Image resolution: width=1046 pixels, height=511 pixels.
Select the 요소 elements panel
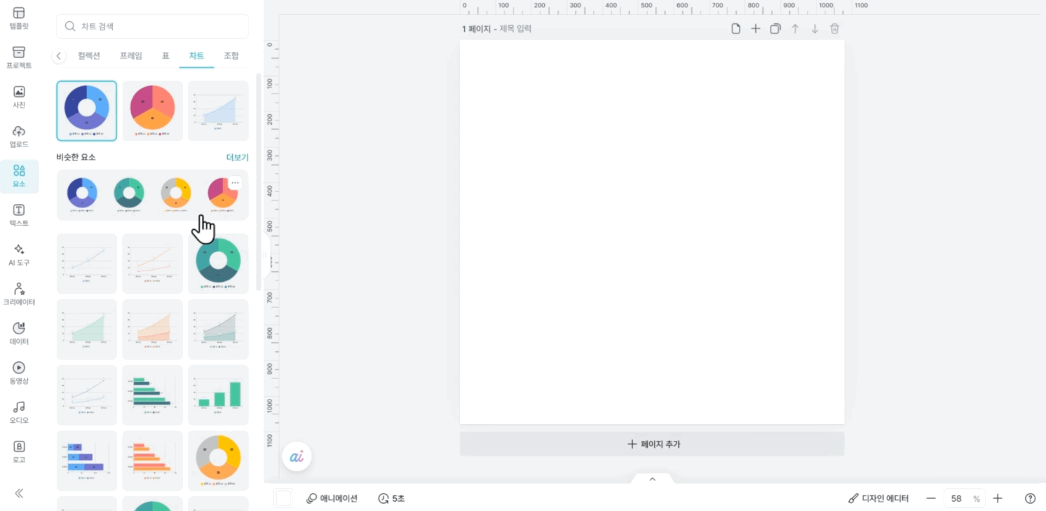pyautogui.click(x=19, y=176)
